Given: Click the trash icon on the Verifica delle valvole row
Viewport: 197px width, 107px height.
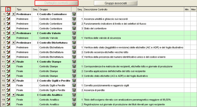Looking at the screenshot, I should click(x=74, y=38).
